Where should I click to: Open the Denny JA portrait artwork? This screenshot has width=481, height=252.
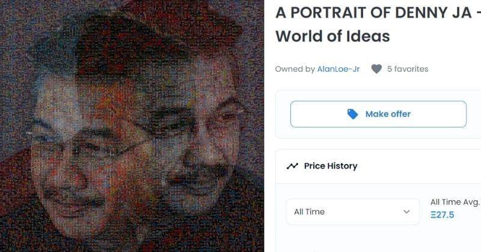[132, 126]
